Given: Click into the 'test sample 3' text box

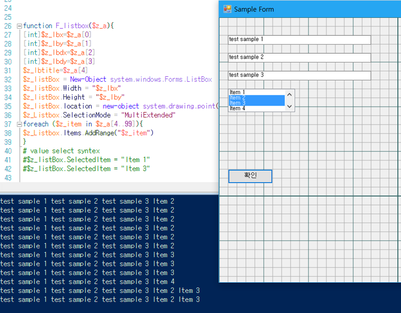Looking at the screenshot, I should 299,75.
